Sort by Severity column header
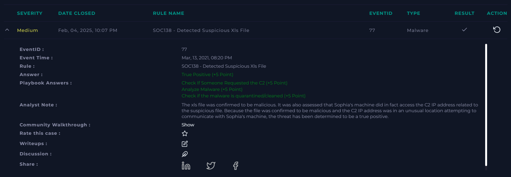Image resolution: width=511 pixels, height=177 pixels. (30, 13)
